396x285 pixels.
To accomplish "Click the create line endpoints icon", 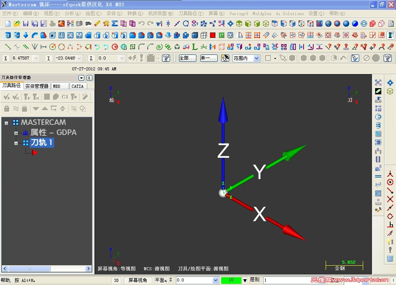I will coord(8,47).
